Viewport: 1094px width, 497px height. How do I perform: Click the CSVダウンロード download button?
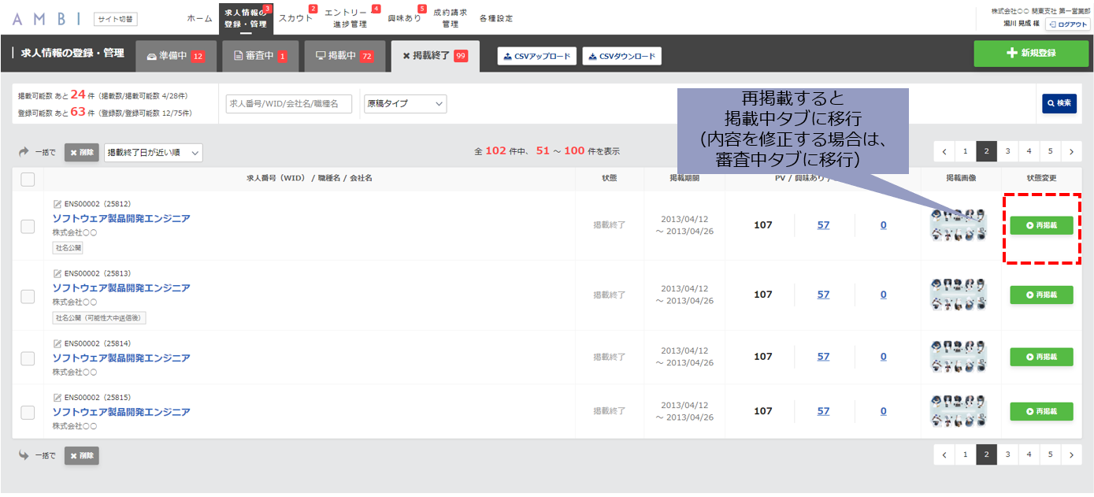(622, 56)
